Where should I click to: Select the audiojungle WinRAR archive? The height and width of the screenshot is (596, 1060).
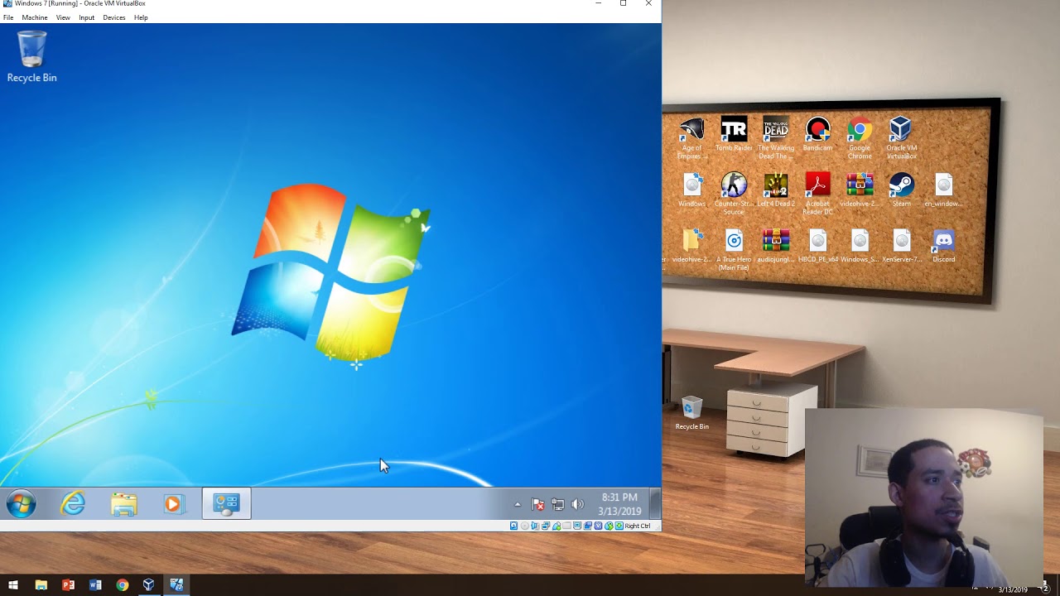point(776,245)
